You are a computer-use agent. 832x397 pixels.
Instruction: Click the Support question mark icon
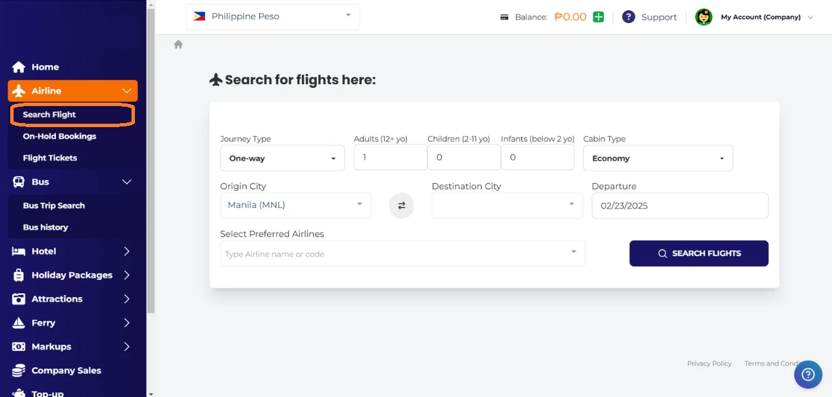point(628,17)
